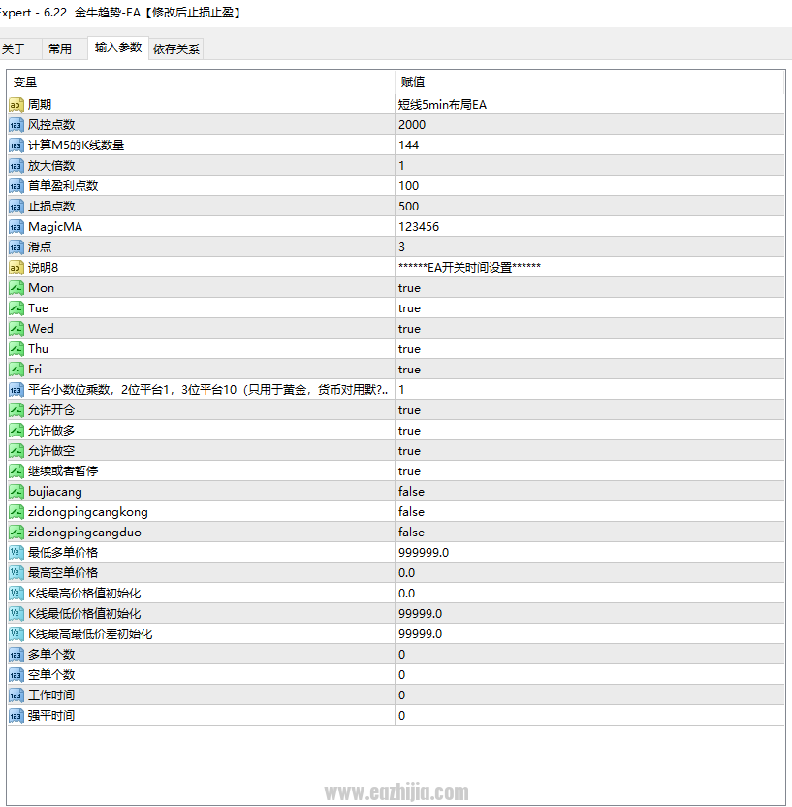Click the integer icon beside 滑点
Screen dimensions: 792x807
16,247
